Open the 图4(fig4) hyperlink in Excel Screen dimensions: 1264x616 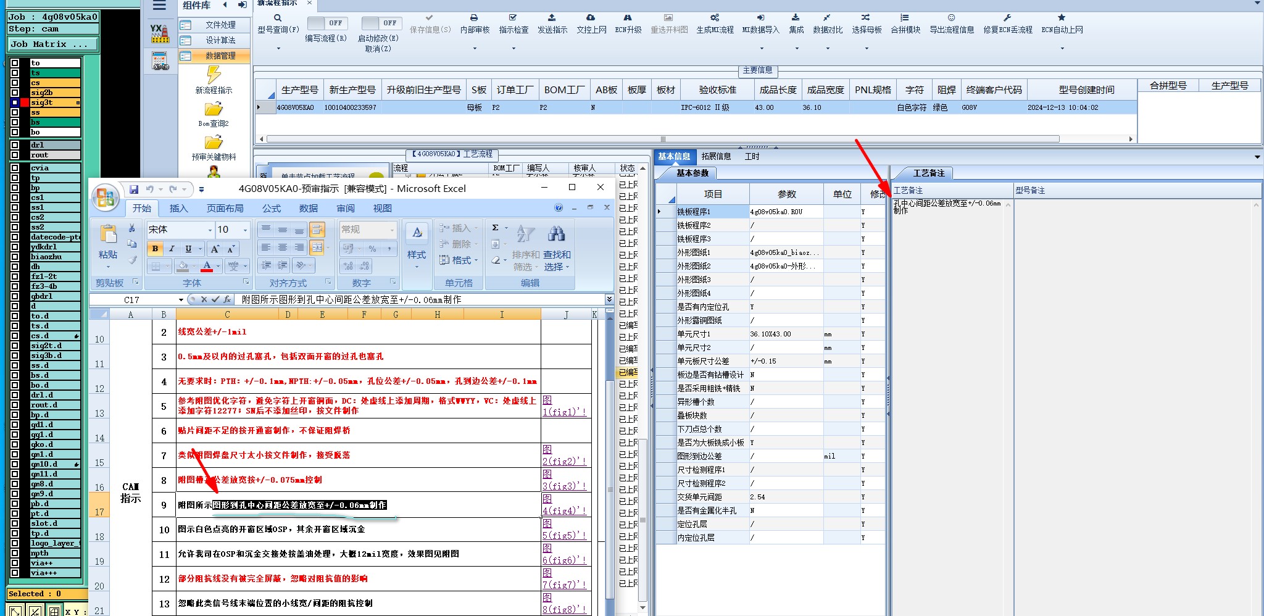click(563, 505)
